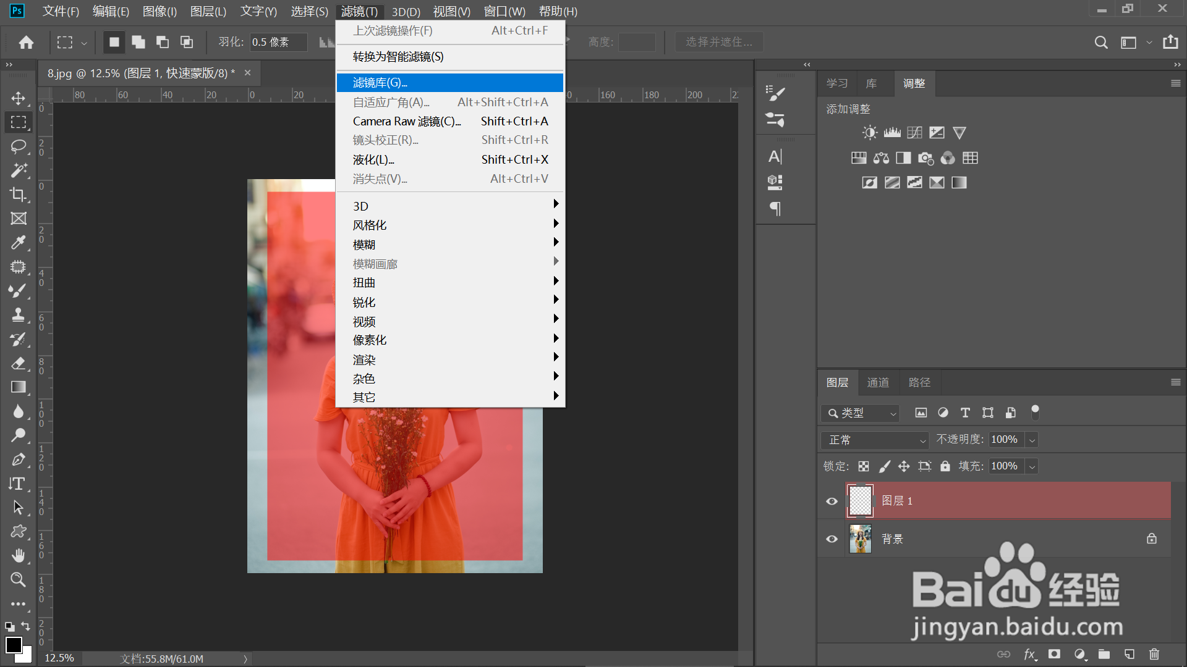Select the Eraser tool
The height and width of the screenshot is (667, 1187).
point(18,363)
